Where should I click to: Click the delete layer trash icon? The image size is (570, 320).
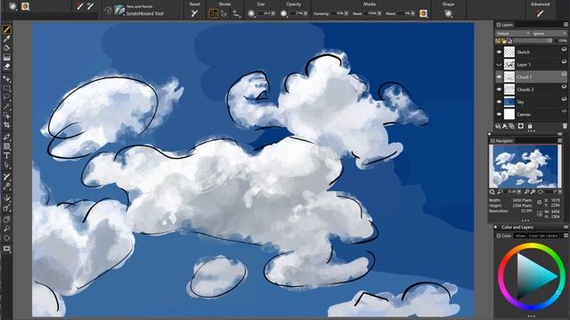(565, 126)
